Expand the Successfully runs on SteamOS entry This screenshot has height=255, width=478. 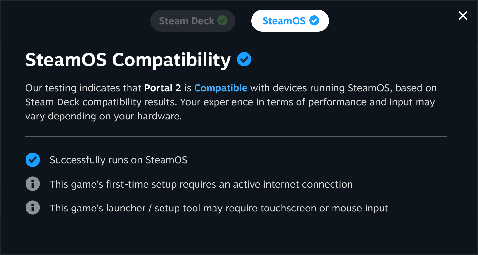point(118,160)
